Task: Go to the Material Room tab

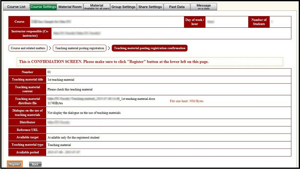Action: pyautogui.click(x=70, y=7)
